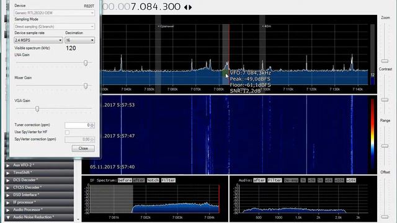Click the SpyVerter correction ppm field
Viewport: 397px width, 223px height.
tap(78, 139)
